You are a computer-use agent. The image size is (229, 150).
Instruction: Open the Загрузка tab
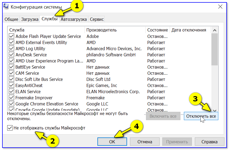click(29, 19)
